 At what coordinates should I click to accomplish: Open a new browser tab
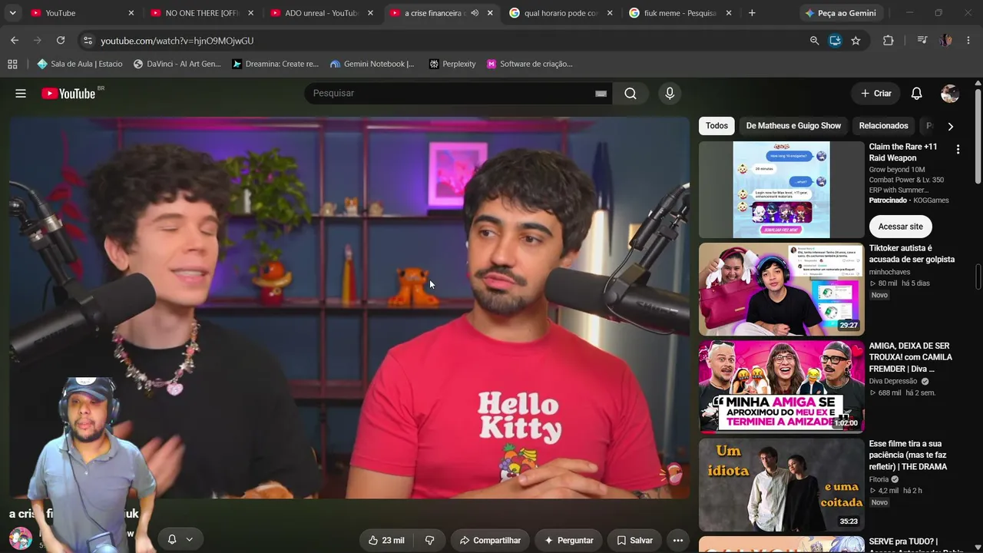coord(752,13)
